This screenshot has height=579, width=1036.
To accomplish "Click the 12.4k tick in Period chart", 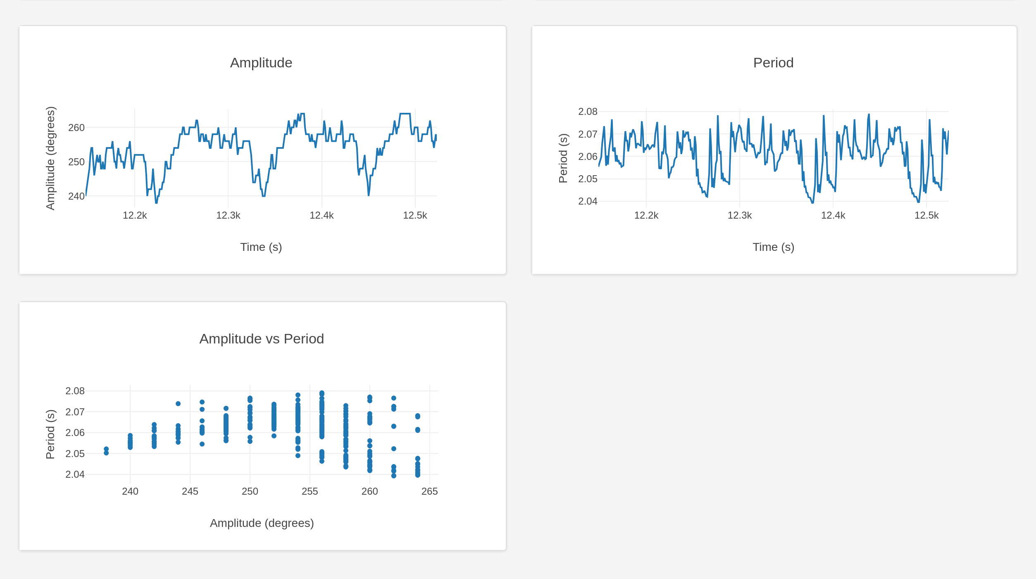I will pyautogui.click(x=833, y=215).
